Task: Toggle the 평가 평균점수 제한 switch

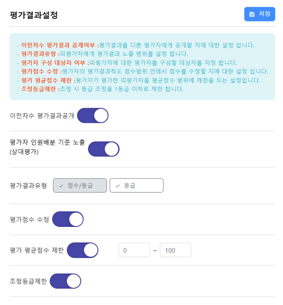Action: (82, 250)
